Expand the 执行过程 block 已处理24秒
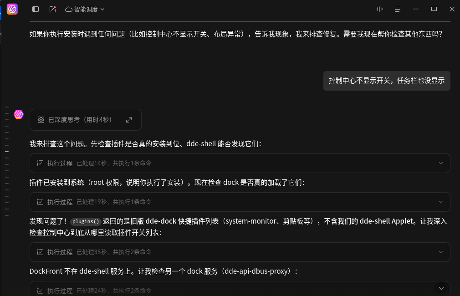 click(240, 289)
